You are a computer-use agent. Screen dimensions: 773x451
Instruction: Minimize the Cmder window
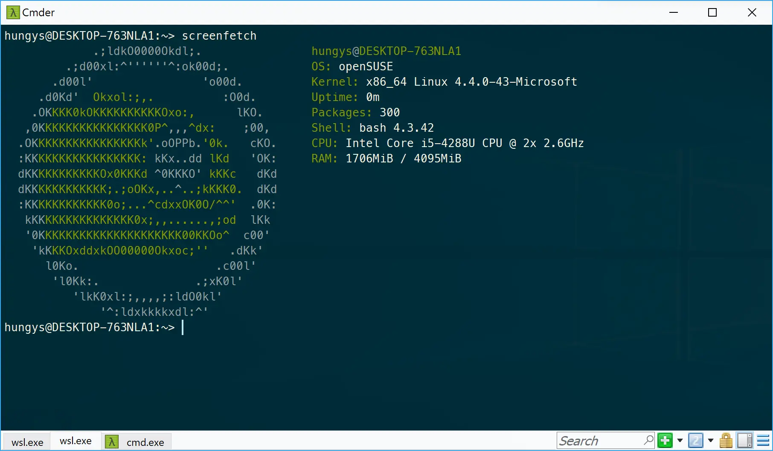tap(674, 12)
